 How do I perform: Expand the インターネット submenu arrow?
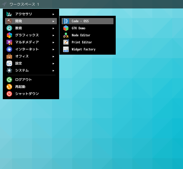click(x=53, y=49)
